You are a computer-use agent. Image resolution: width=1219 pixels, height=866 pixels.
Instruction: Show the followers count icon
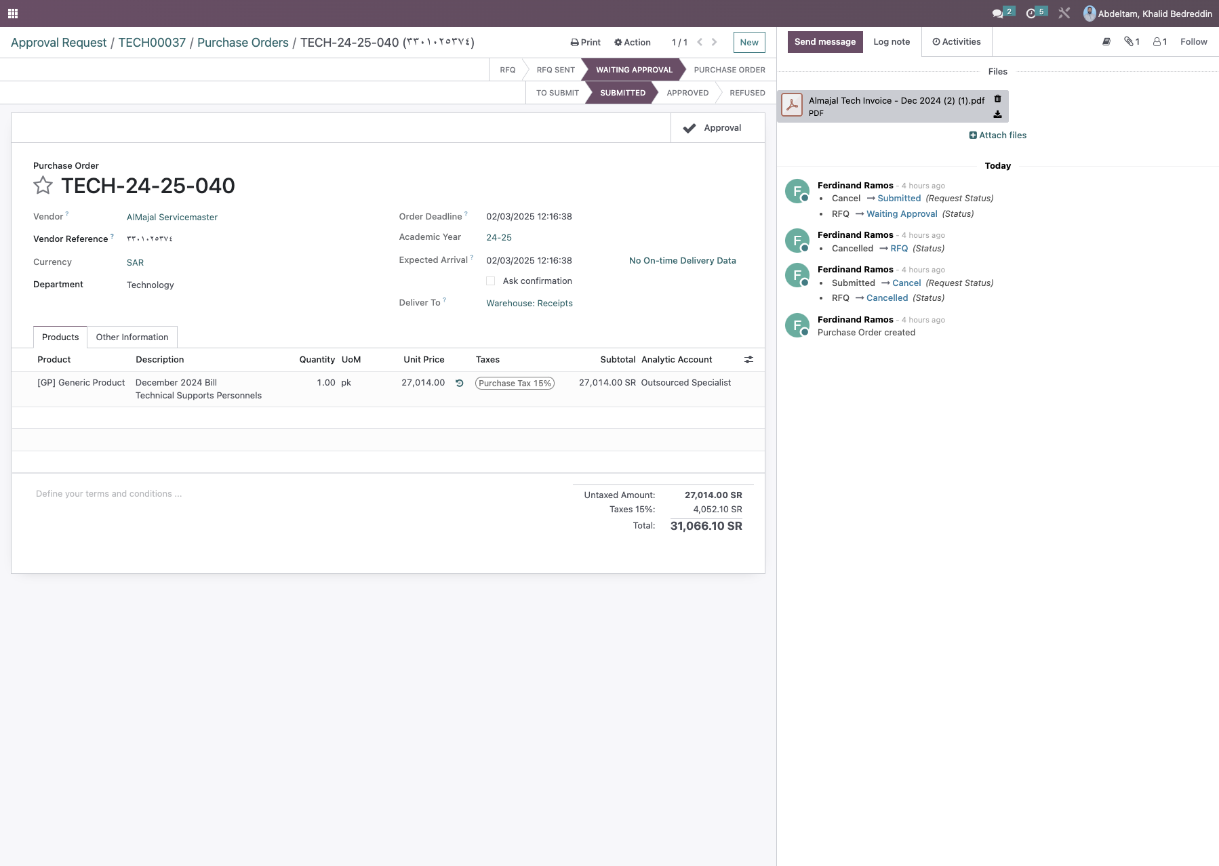[x=1160, y=42]
